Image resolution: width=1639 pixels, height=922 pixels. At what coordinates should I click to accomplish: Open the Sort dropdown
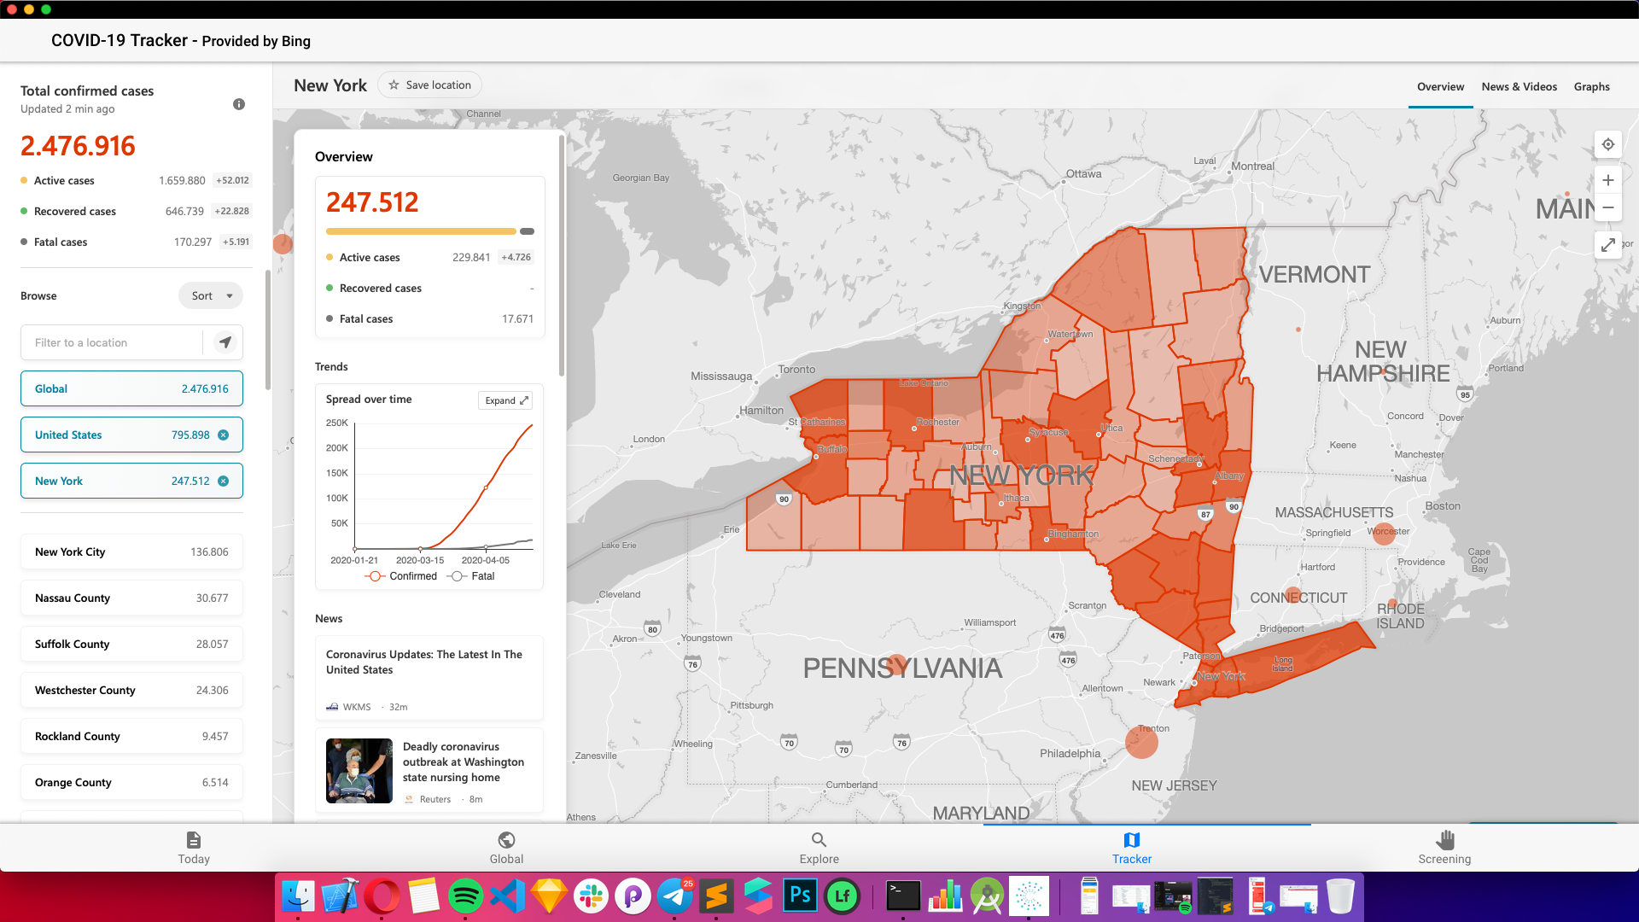point(211,295)
